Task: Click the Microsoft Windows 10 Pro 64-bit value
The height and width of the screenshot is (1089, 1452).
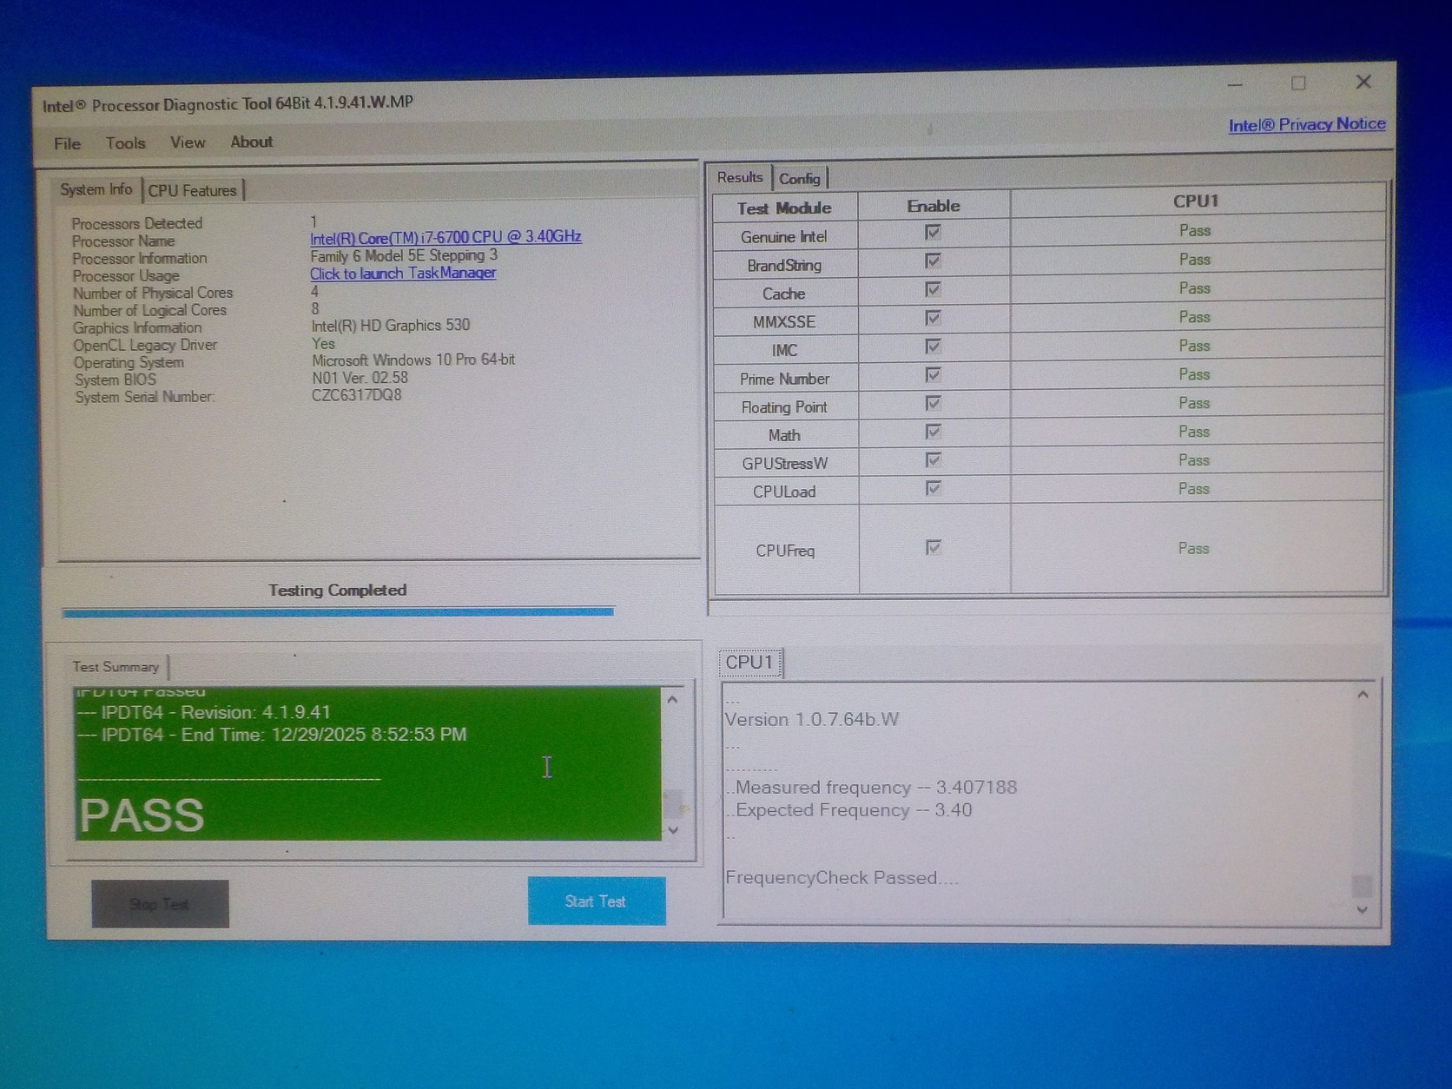Action: pyautogui.click(x=413, y=360)
